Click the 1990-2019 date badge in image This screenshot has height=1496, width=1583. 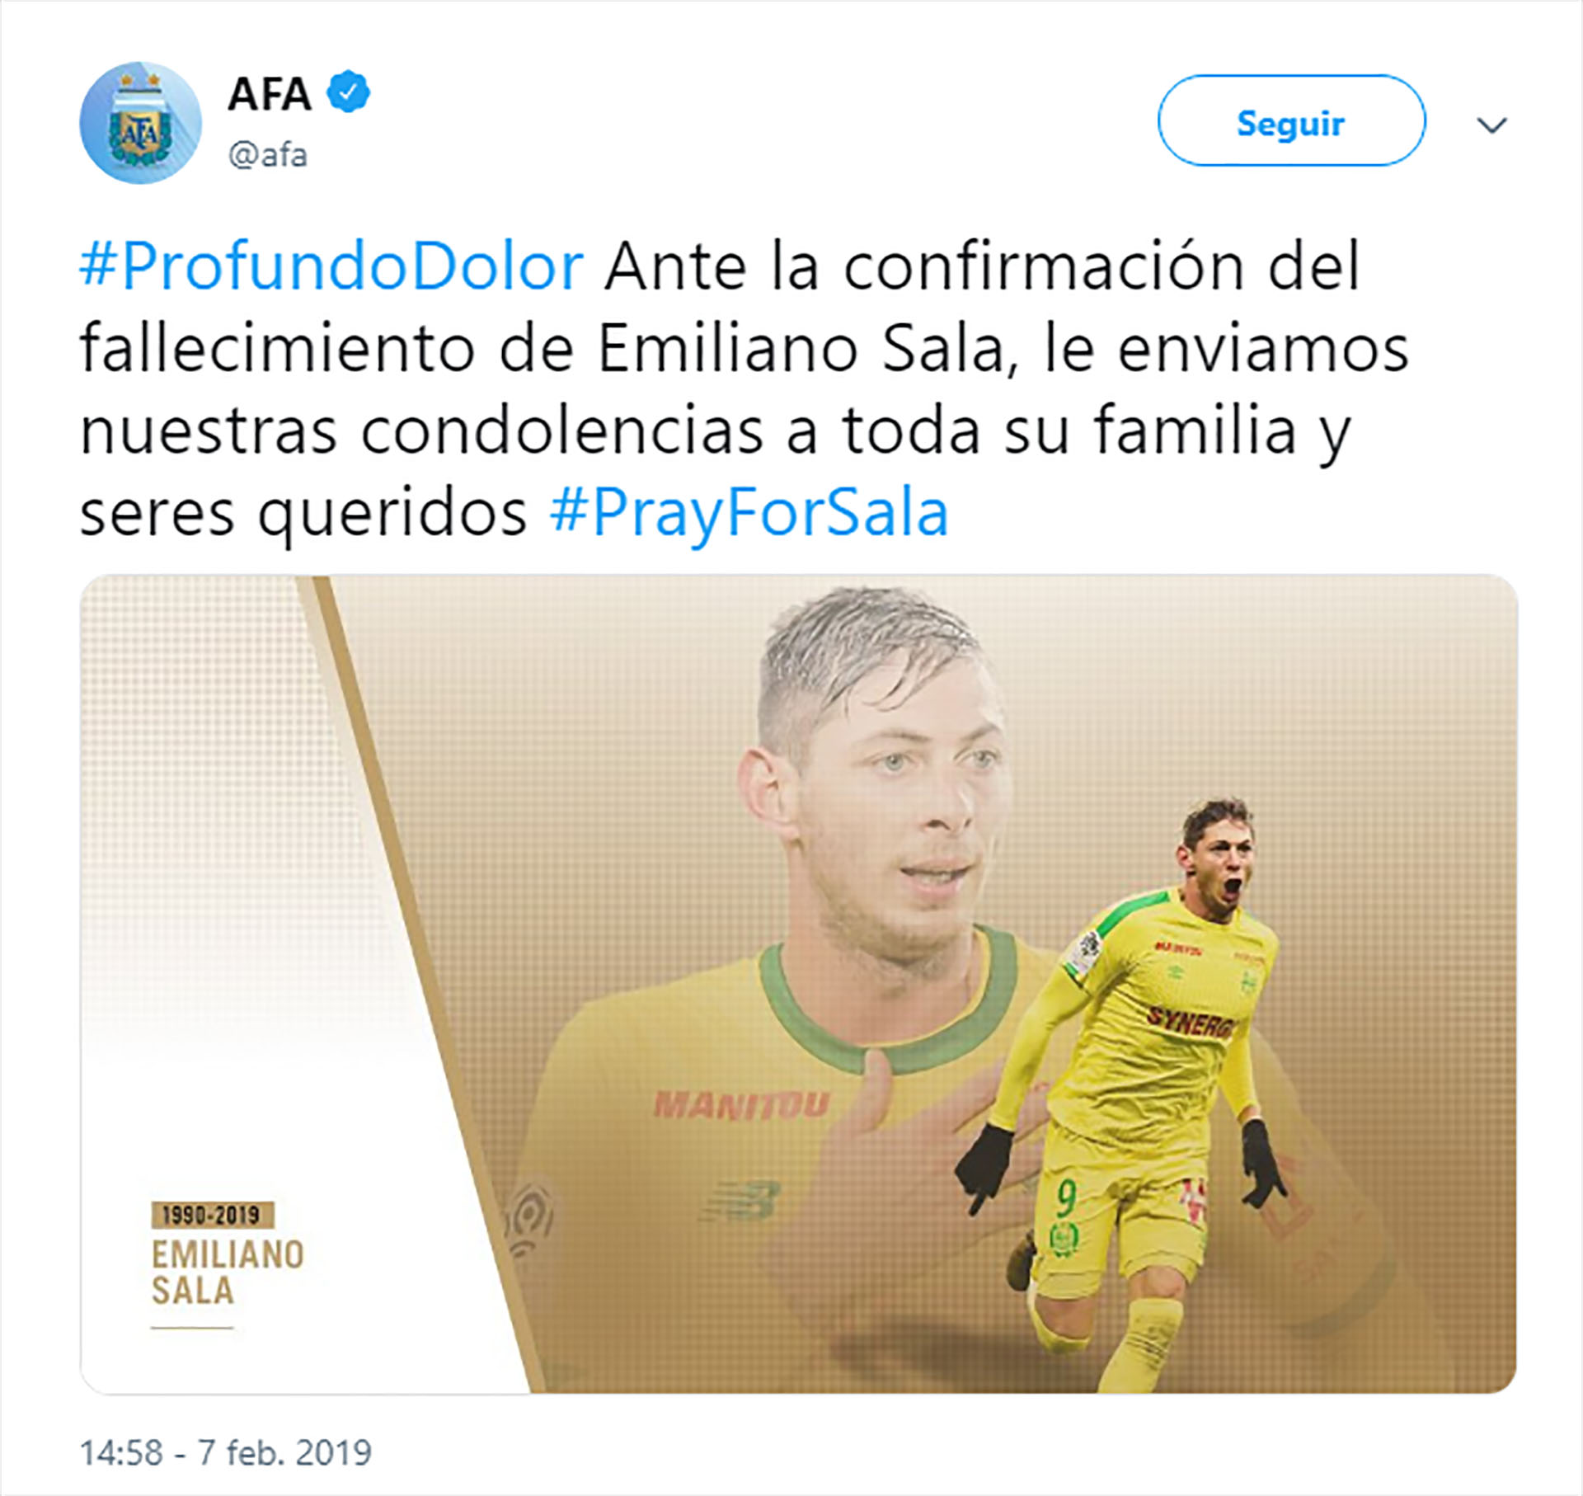[x=212, y=1215]
